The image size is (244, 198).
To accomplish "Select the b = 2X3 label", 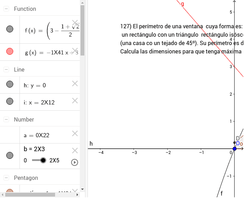I will [x=34, y=149].
